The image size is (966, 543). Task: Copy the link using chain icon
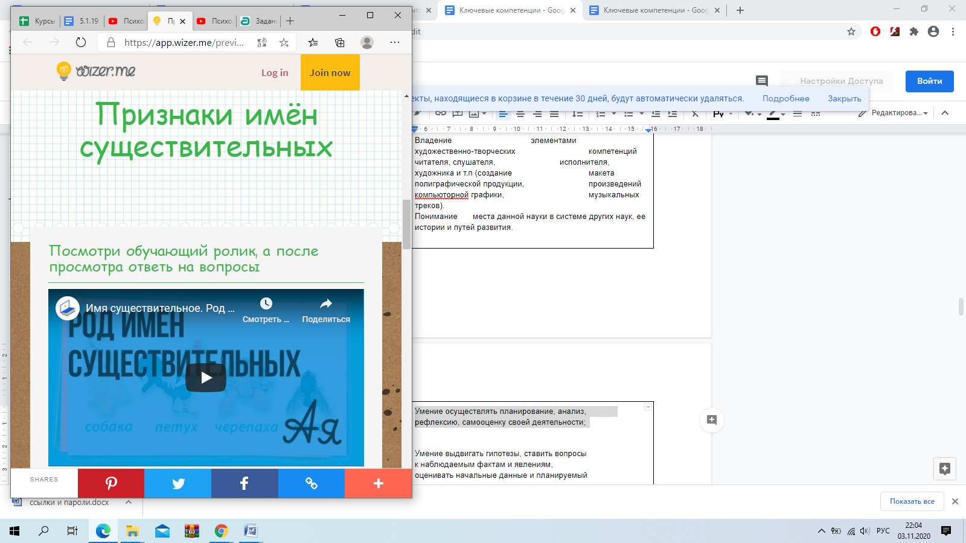(312, 483)
